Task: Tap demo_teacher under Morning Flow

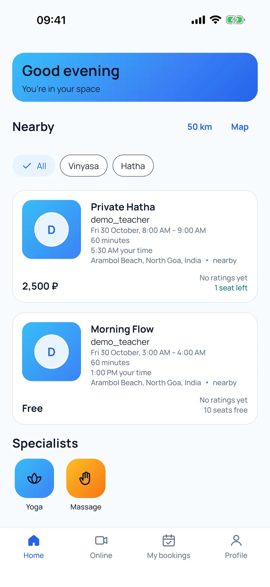Action: tap(120, 342)
